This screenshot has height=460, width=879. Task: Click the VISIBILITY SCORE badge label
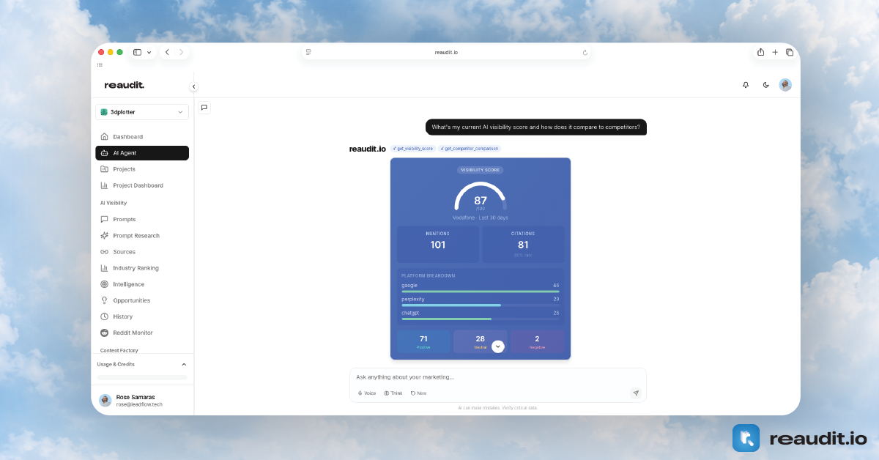click(x=481, y=170)
